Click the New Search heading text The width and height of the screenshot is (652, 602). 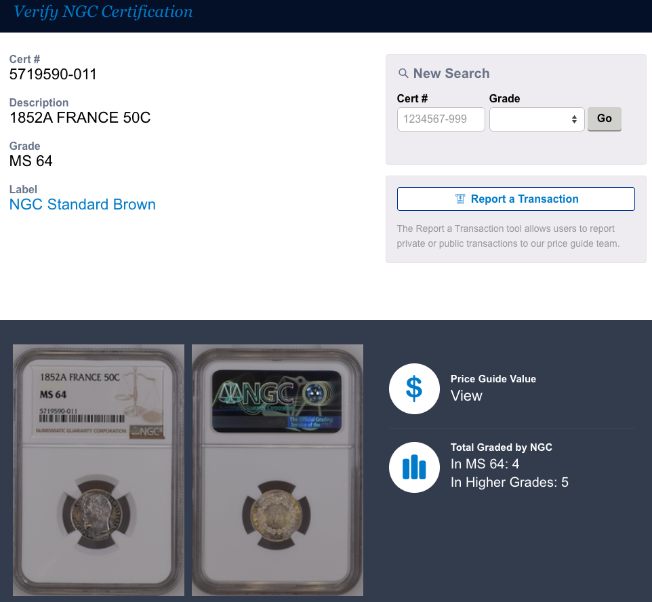[x=451, y=73]
